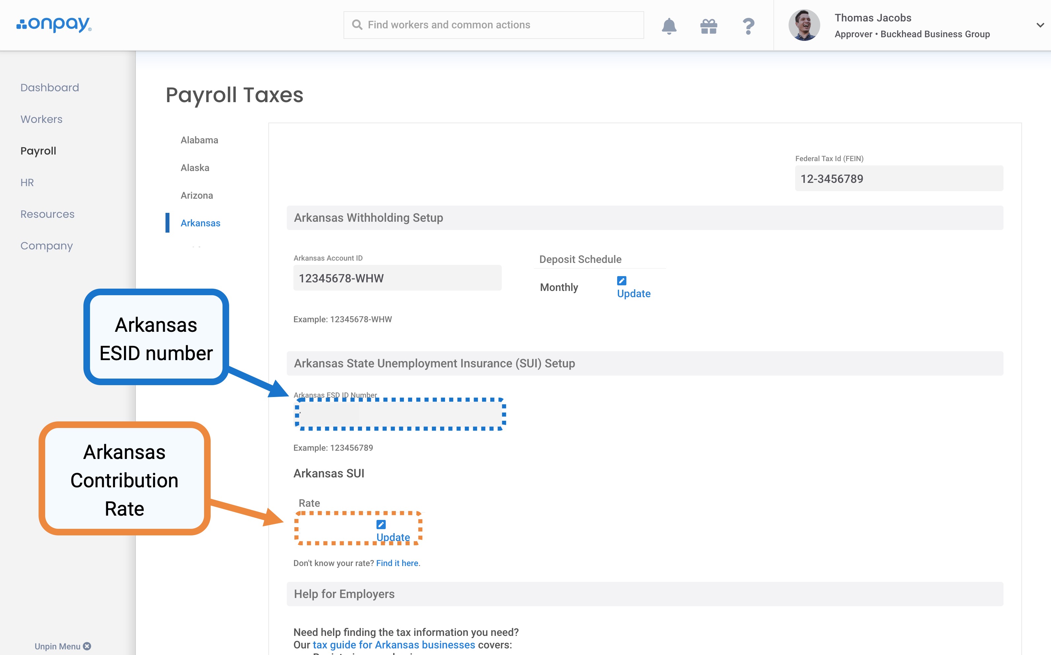Click Update link for Deposit Schedule
This screenshot has width=1051, height=655.
click(634, 293)
